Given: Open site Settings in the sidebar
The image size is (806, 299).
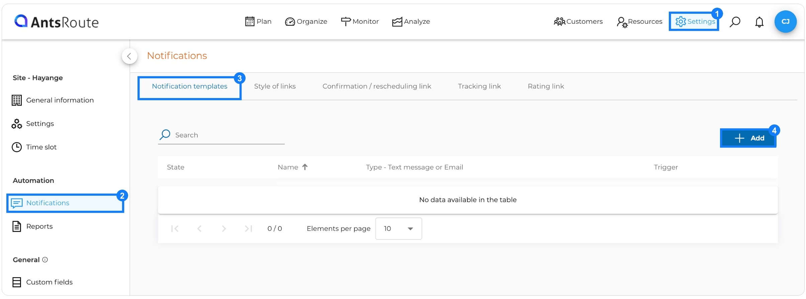Looking at the screenshot, I should [x=33, y=123].
